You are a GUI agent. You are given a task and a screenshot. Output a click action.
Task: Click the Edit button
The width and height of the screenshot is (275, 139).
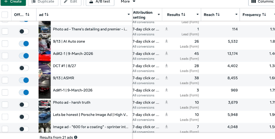(x=71, y=1)
